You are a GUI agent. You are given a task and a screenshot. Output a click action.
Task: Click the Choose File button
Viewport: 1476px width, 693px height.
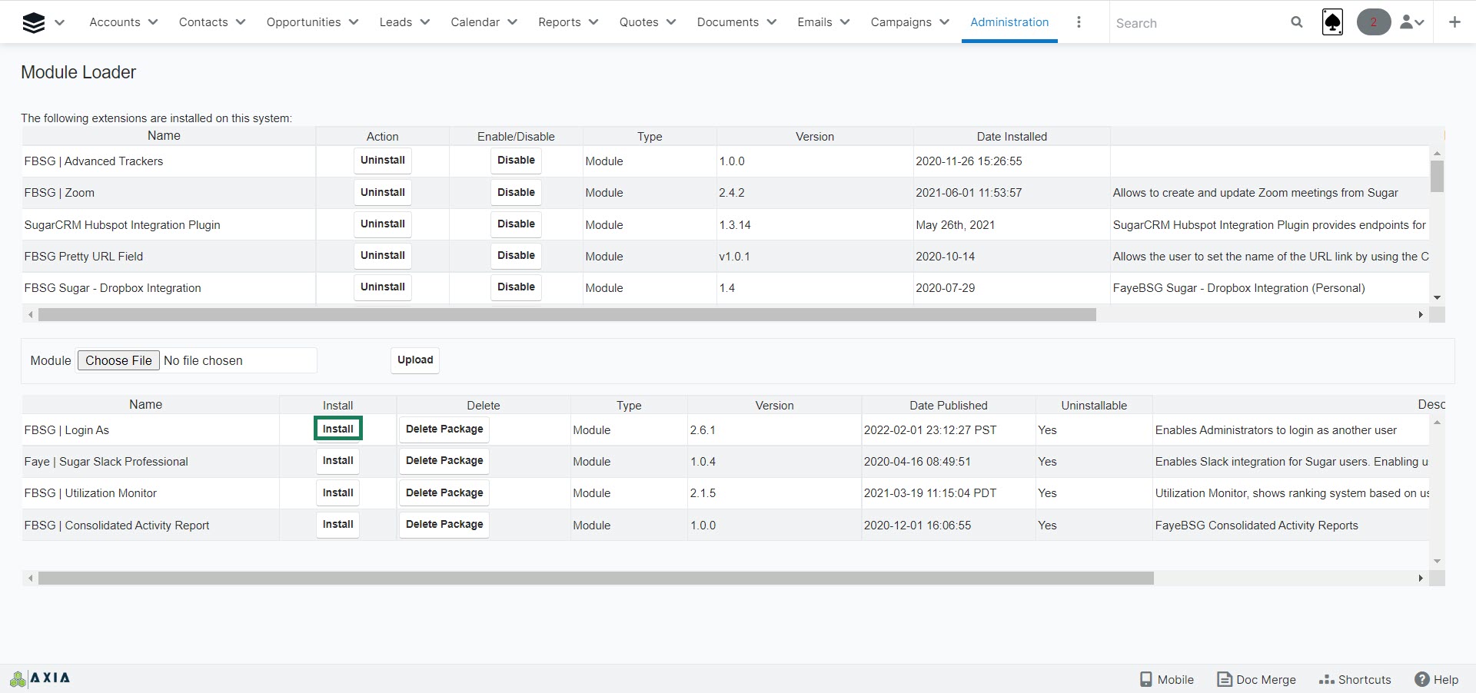(x=118, y=360)
